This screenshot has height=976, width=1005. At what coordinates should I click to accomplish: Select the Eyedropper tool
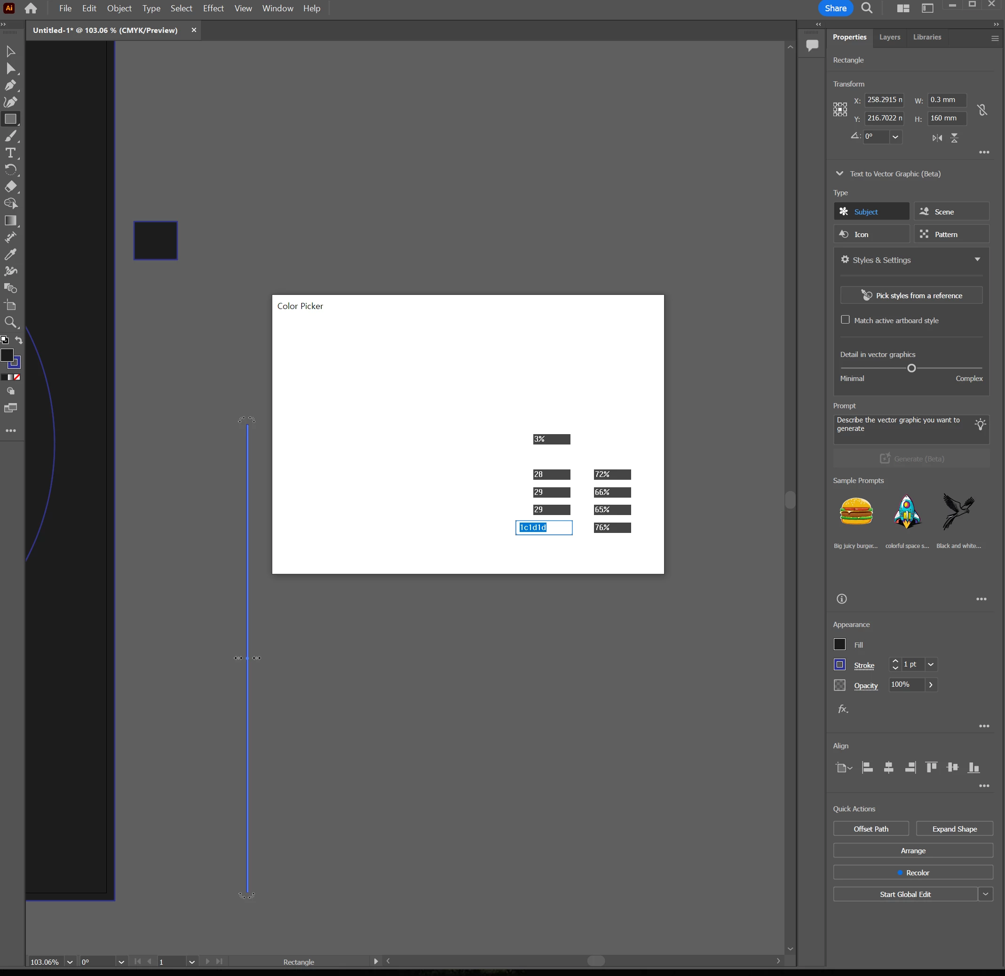(10, 254)
